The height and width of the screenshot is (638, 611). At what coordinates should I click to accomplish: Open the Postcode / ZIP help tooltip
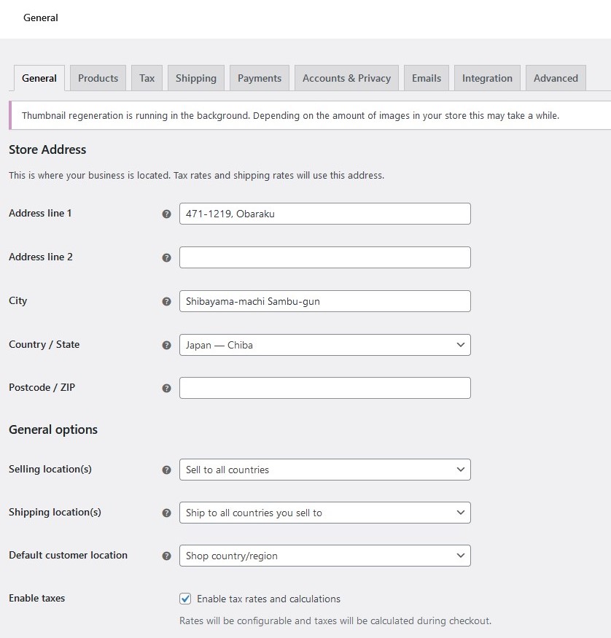[x=166, y=388]
